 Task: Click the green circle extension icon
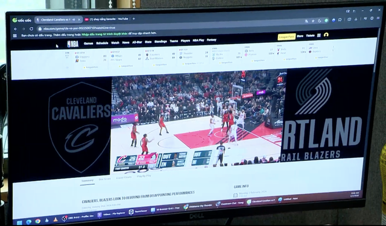click(x=326, y=20)
